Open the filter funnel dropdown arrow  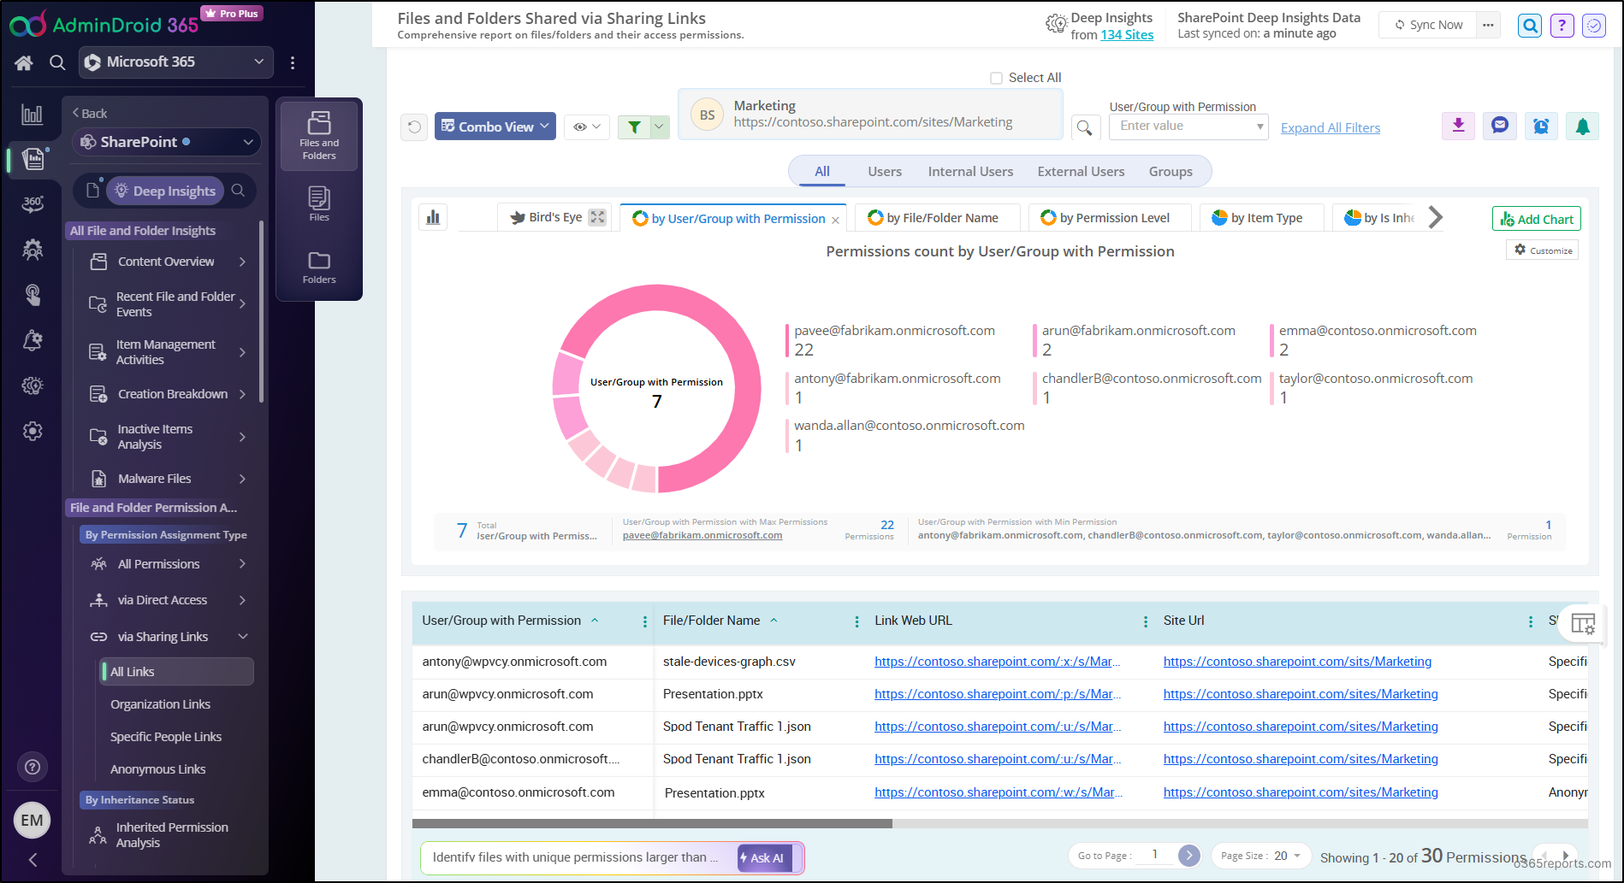point(659,127)
